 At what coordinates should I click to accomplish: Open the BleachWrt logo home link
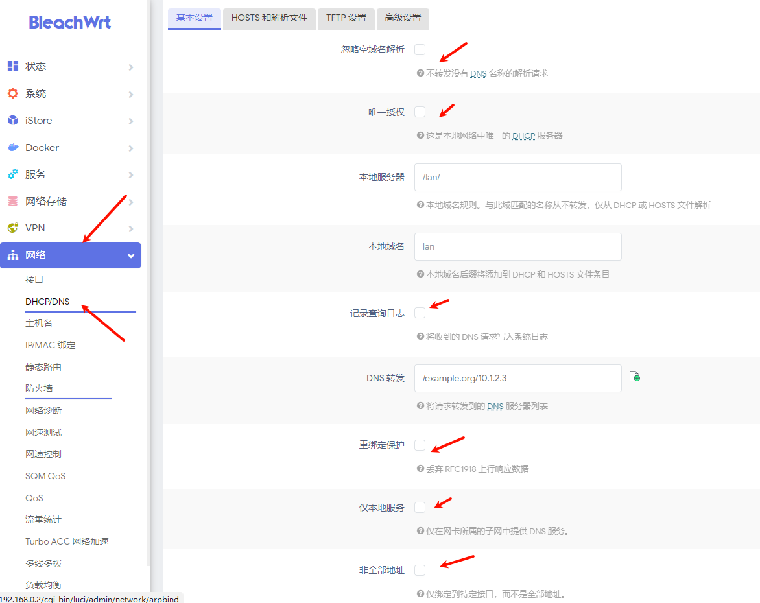click(70, 22)
